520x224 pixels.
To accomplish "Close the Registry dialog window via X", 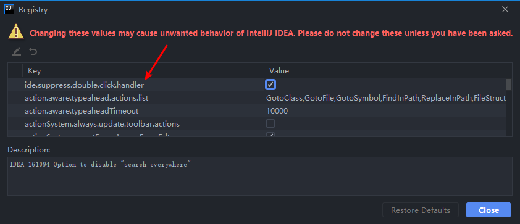I will pos(505,9).
